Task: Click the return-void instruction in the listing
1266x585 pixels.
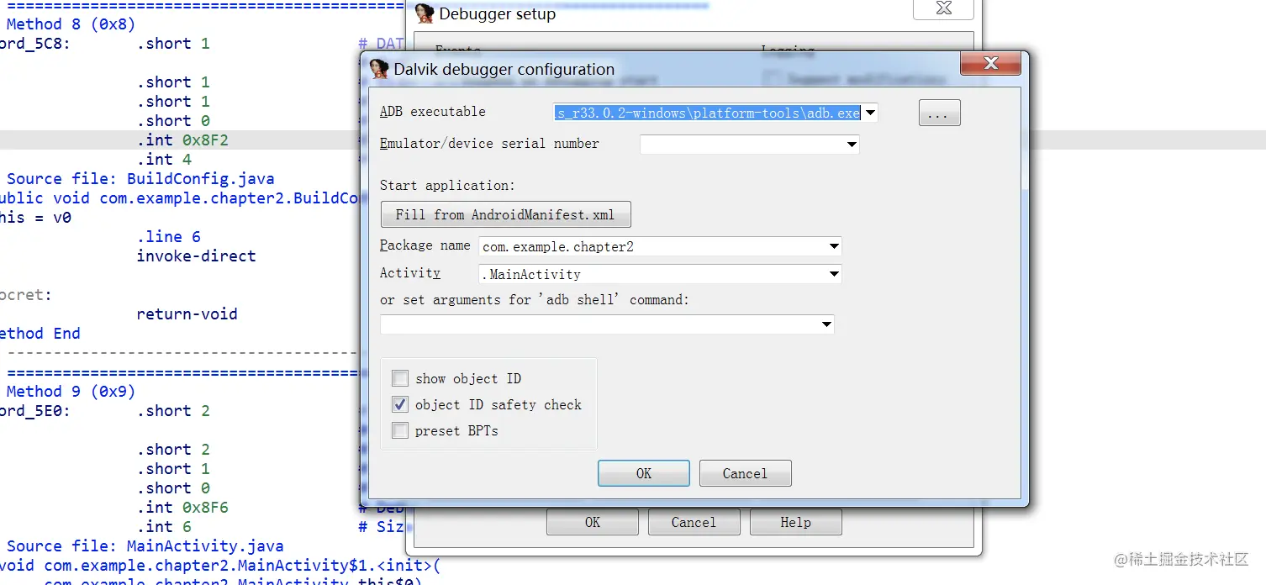Action: click(187, 314)
